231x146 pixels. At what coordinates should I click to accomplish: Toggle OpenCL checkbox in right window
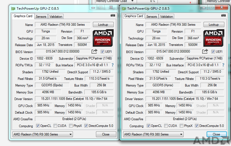[149, 126]
